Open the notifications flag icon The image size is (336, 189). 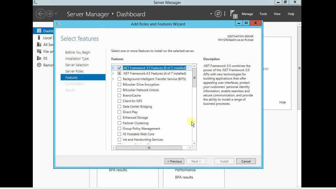click(x=233, y=14)
